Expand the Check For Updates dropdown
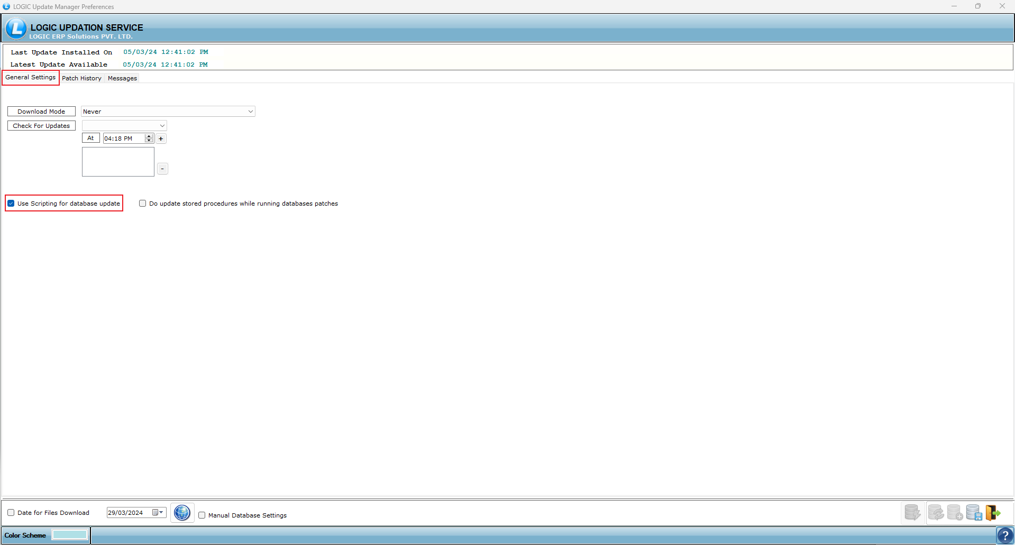 click(162, 126)
